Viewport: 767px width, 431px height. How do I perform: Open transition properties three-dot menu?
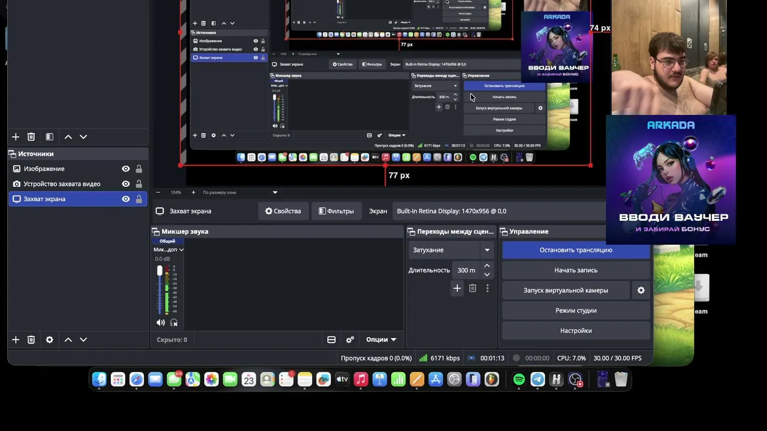(487, 288)
